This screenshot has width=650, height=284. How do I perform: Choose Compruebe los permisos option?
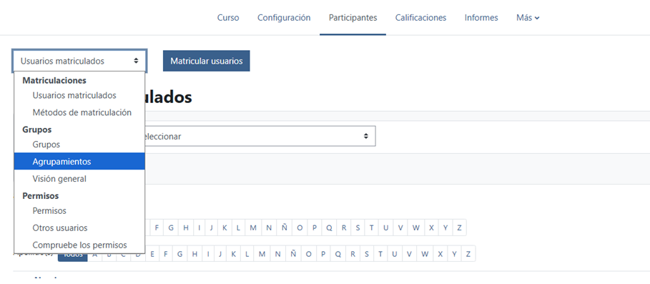(x=79, y=245)
